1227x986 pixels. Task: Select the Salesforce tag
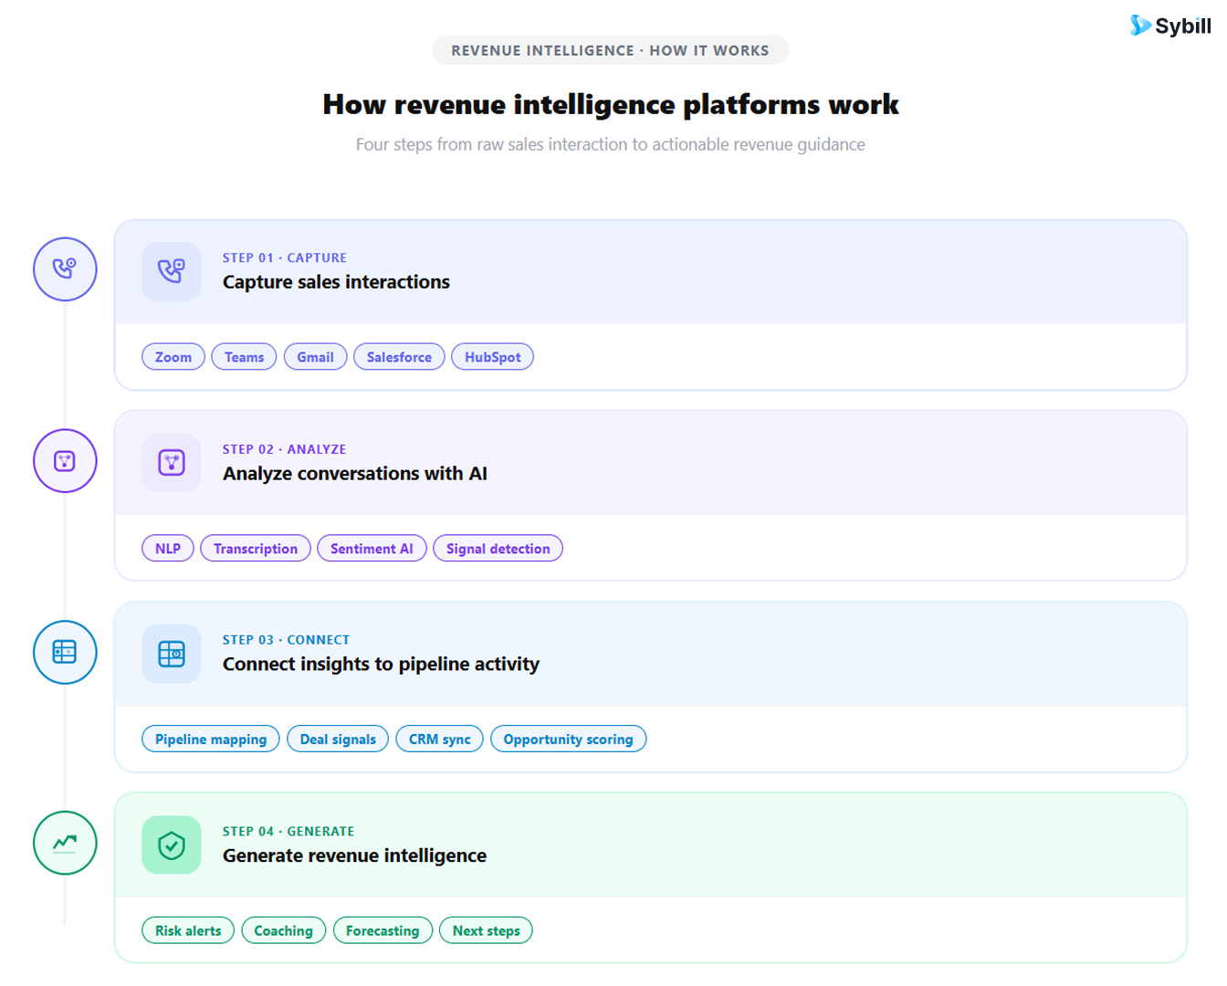coord(399,357)
